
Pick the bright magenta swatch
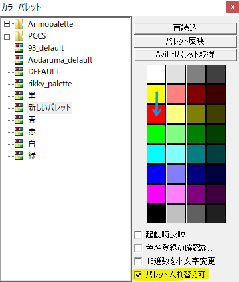156,194
